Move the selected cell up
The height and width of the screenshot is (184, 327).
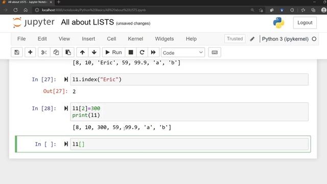click(x=82, y=52)
